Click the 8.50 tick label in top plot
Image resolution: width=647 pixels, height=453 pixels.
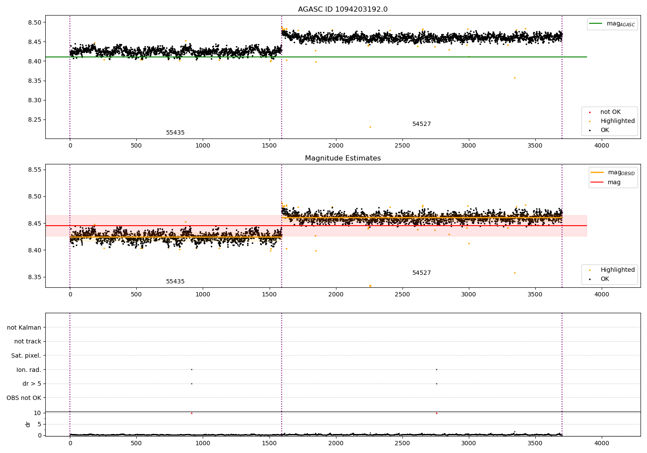pos(34,22)
